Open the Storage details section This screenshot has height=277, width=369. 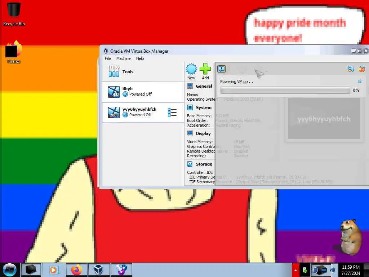(204, 164)
